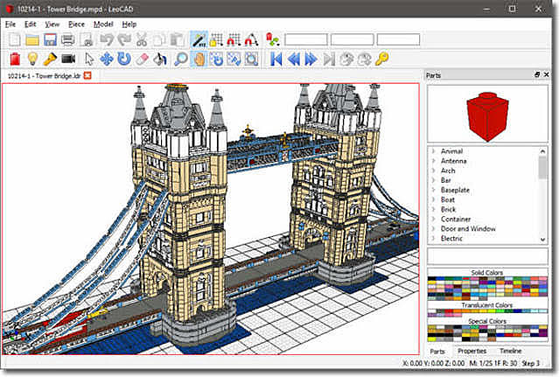
Task: Click the parts search field
Action: tap(487, 255)
